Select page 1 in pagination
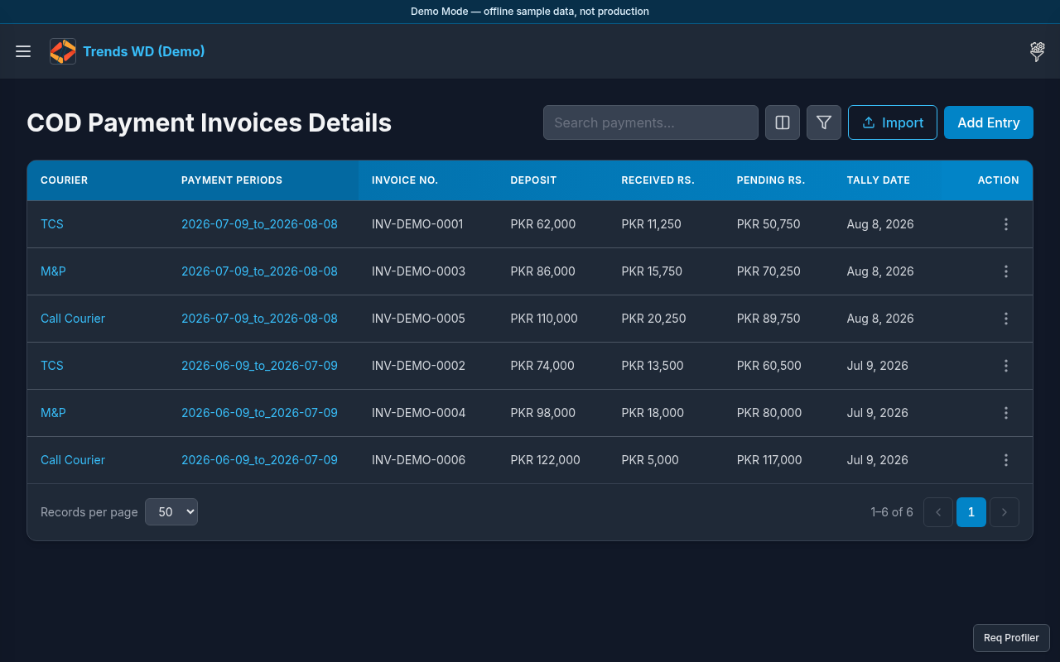Viewport: 1060px width, 662px height. [x=971, y=512]
